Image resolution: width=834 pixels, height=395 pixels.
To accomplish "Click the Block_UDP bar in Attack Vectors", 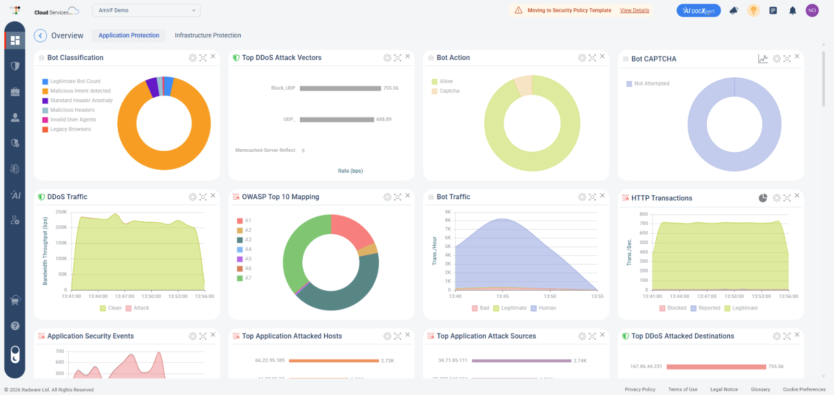I will (x=340, y=89).
